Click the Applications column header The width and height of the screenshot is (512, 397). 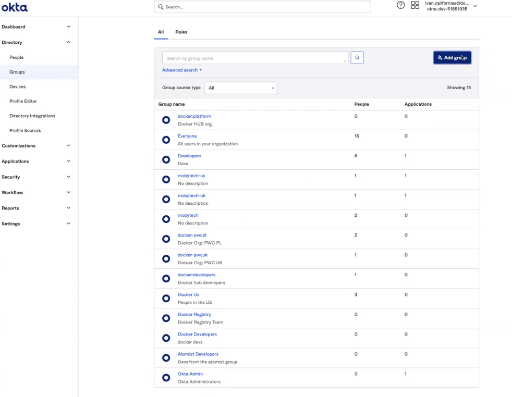418,104
